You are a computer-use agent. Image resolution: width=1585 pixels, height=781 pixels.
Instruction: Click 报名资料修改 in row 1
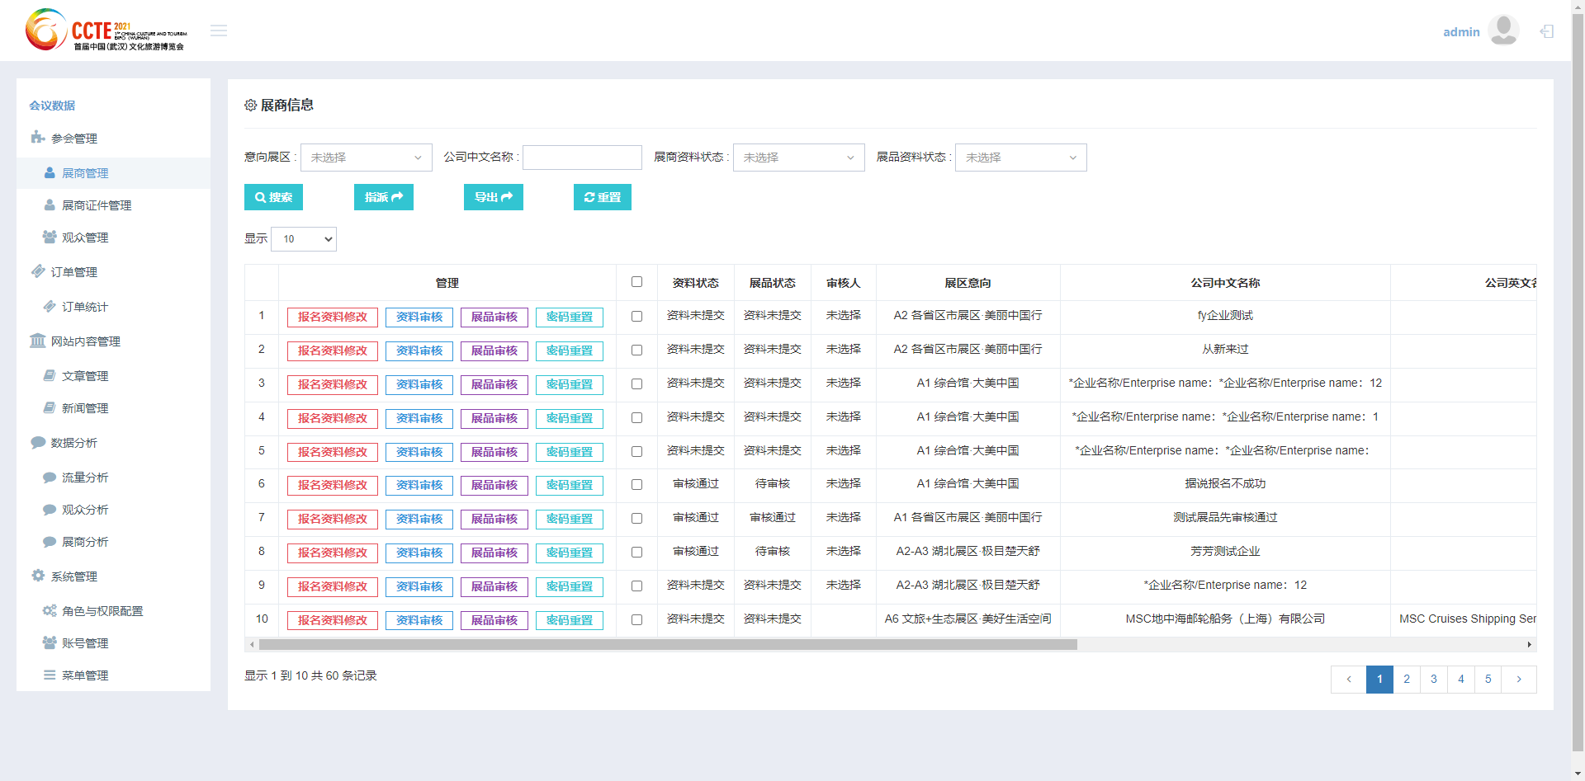(x=333, y=318)
